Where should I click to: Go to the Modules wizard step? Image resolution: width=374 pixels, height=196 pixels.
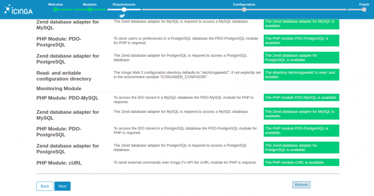[x=90, y=4]
